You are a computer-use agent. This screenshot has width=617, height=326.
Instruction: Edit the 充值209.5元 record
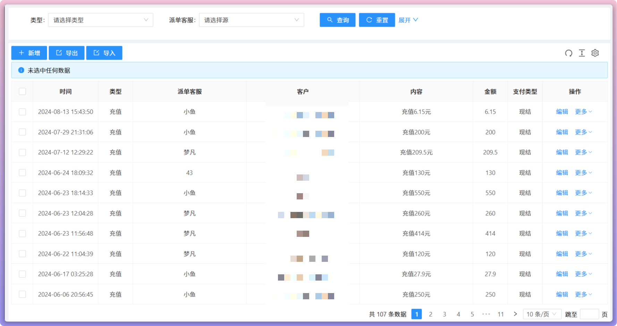[x=562, y=152]
